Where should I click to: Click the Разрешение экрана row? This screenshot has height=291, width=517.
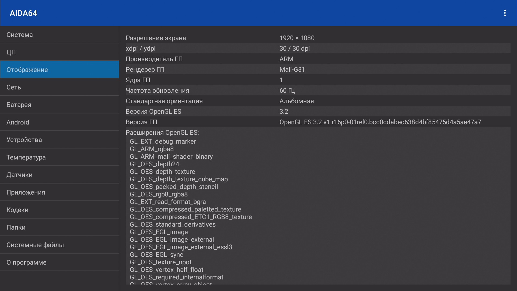click(318, 38)
